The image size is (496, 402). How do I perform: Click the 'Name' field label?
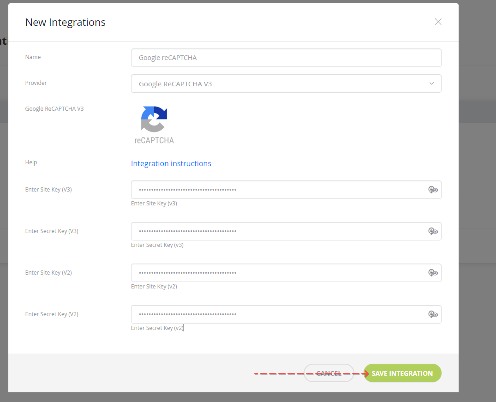click(x=33, y=57)
